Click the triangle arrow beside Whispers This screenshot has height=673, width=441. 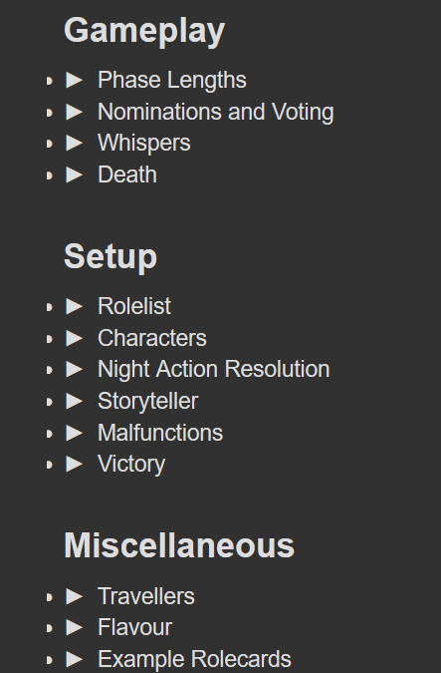pyautogui.click(x=74, y=143)
